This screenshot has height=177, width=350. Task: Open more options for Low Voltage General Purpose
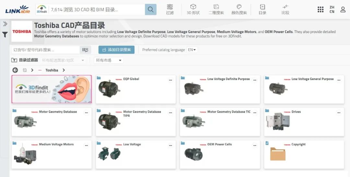click(339, 80)
